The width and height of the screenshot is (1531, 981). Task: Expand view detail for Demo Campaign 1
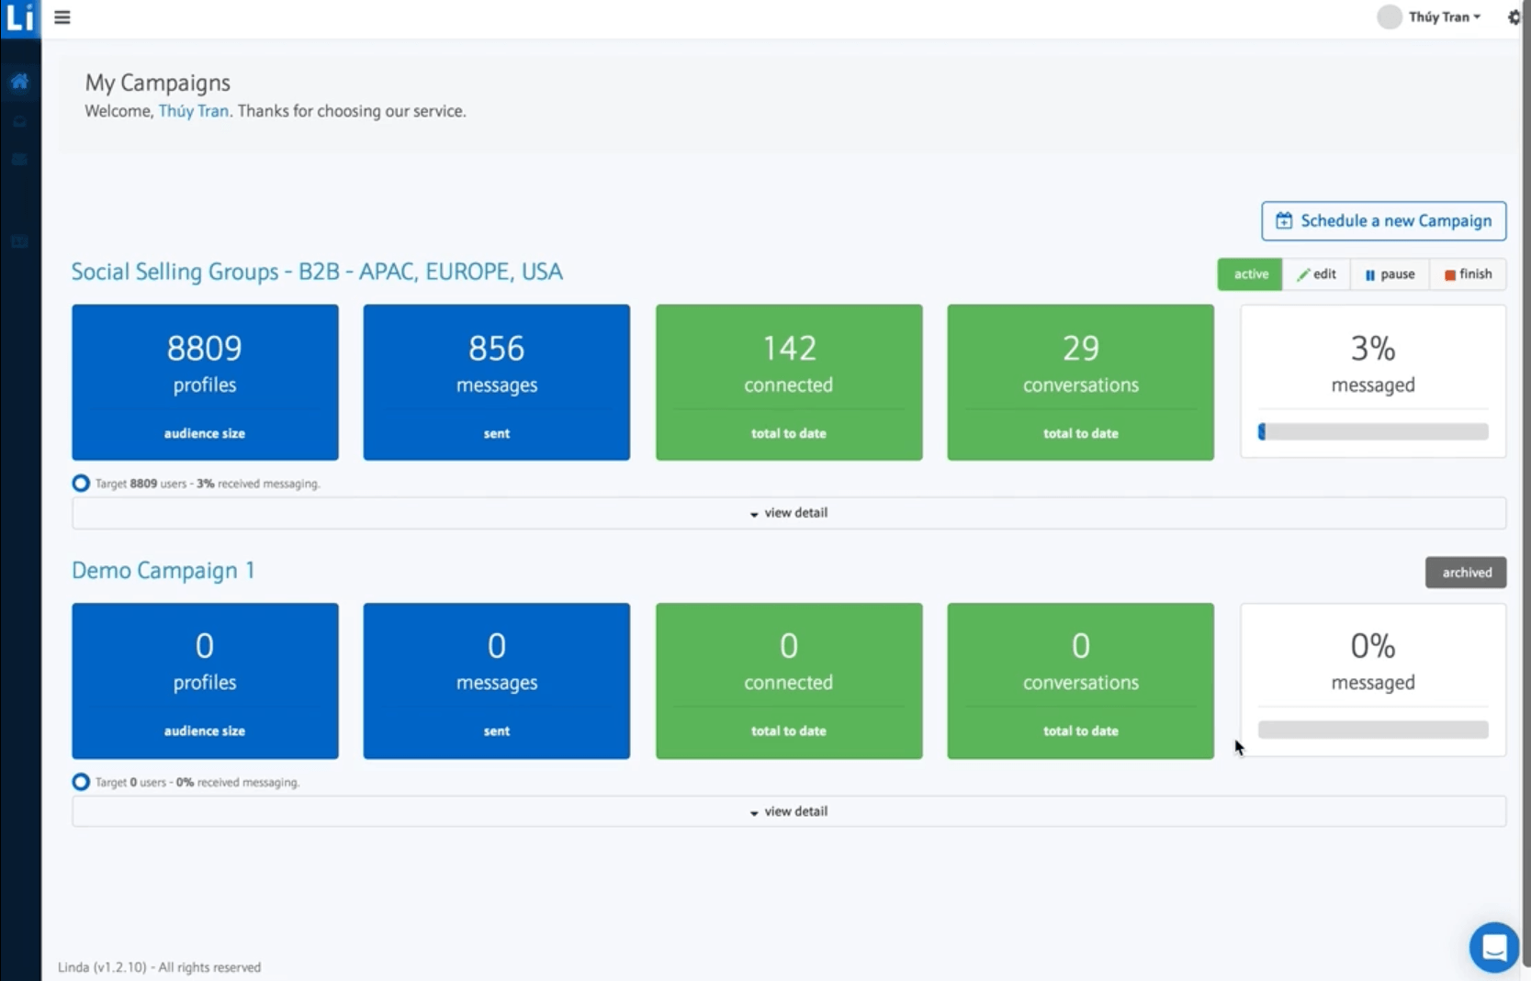(789, 811)
